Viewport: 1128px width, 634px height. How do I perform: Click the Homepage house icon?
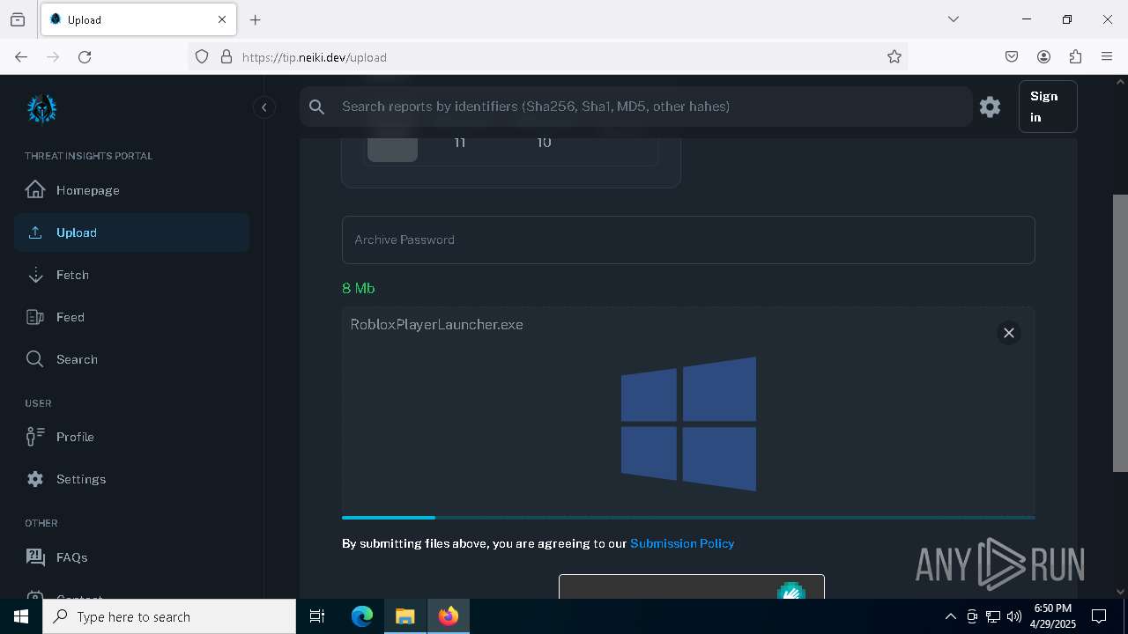pyautogui.click(x=35, y=189)
